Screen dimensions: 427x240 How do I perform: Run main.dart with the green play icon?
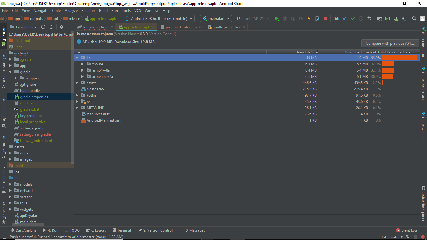coord(277,19)
